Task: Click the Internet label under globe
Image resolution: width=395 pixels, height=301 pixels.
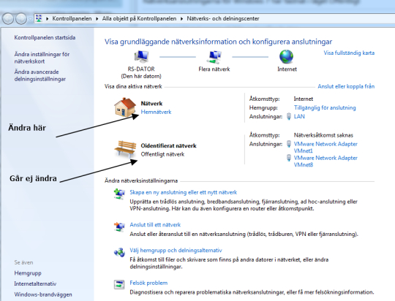Action: point(287,69)
